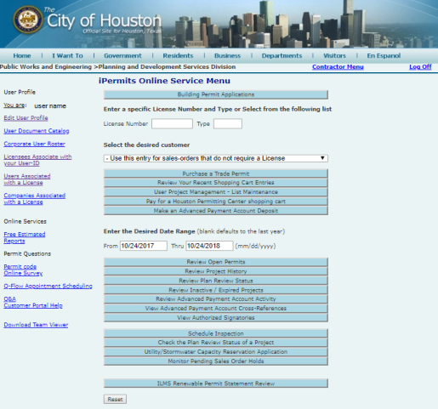Follow the Contractor Menu link
The width and height of the screenshot is (438, 409).
click(x=338, y=67)
